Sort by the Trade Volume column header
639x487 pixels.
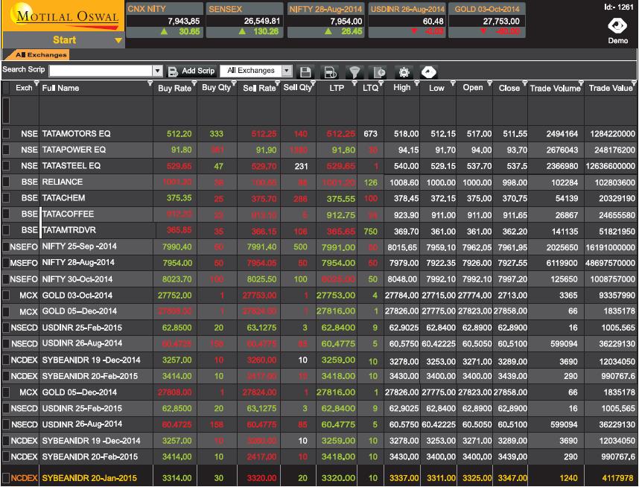(554, 88)
